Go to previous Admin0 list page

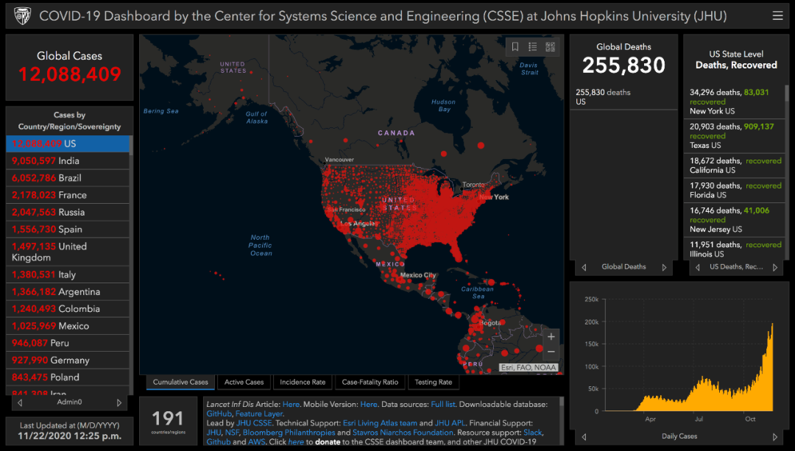tap(20, 403)
